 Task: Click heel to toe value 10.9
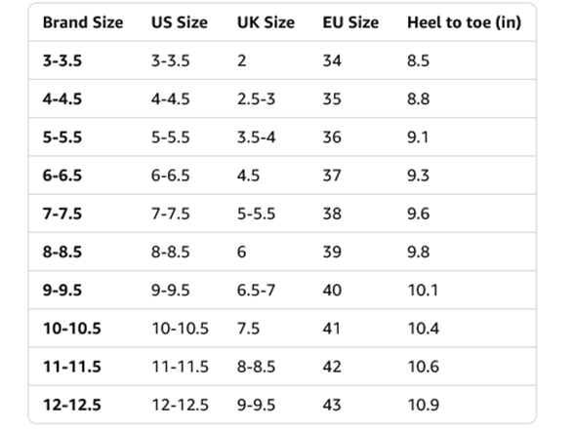click(424, 406)
